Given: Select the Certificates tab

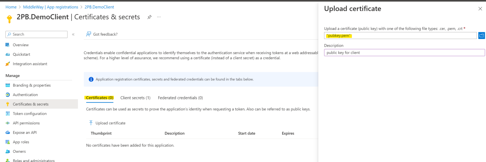Looking at the screenshot, I should pos(100,98).
